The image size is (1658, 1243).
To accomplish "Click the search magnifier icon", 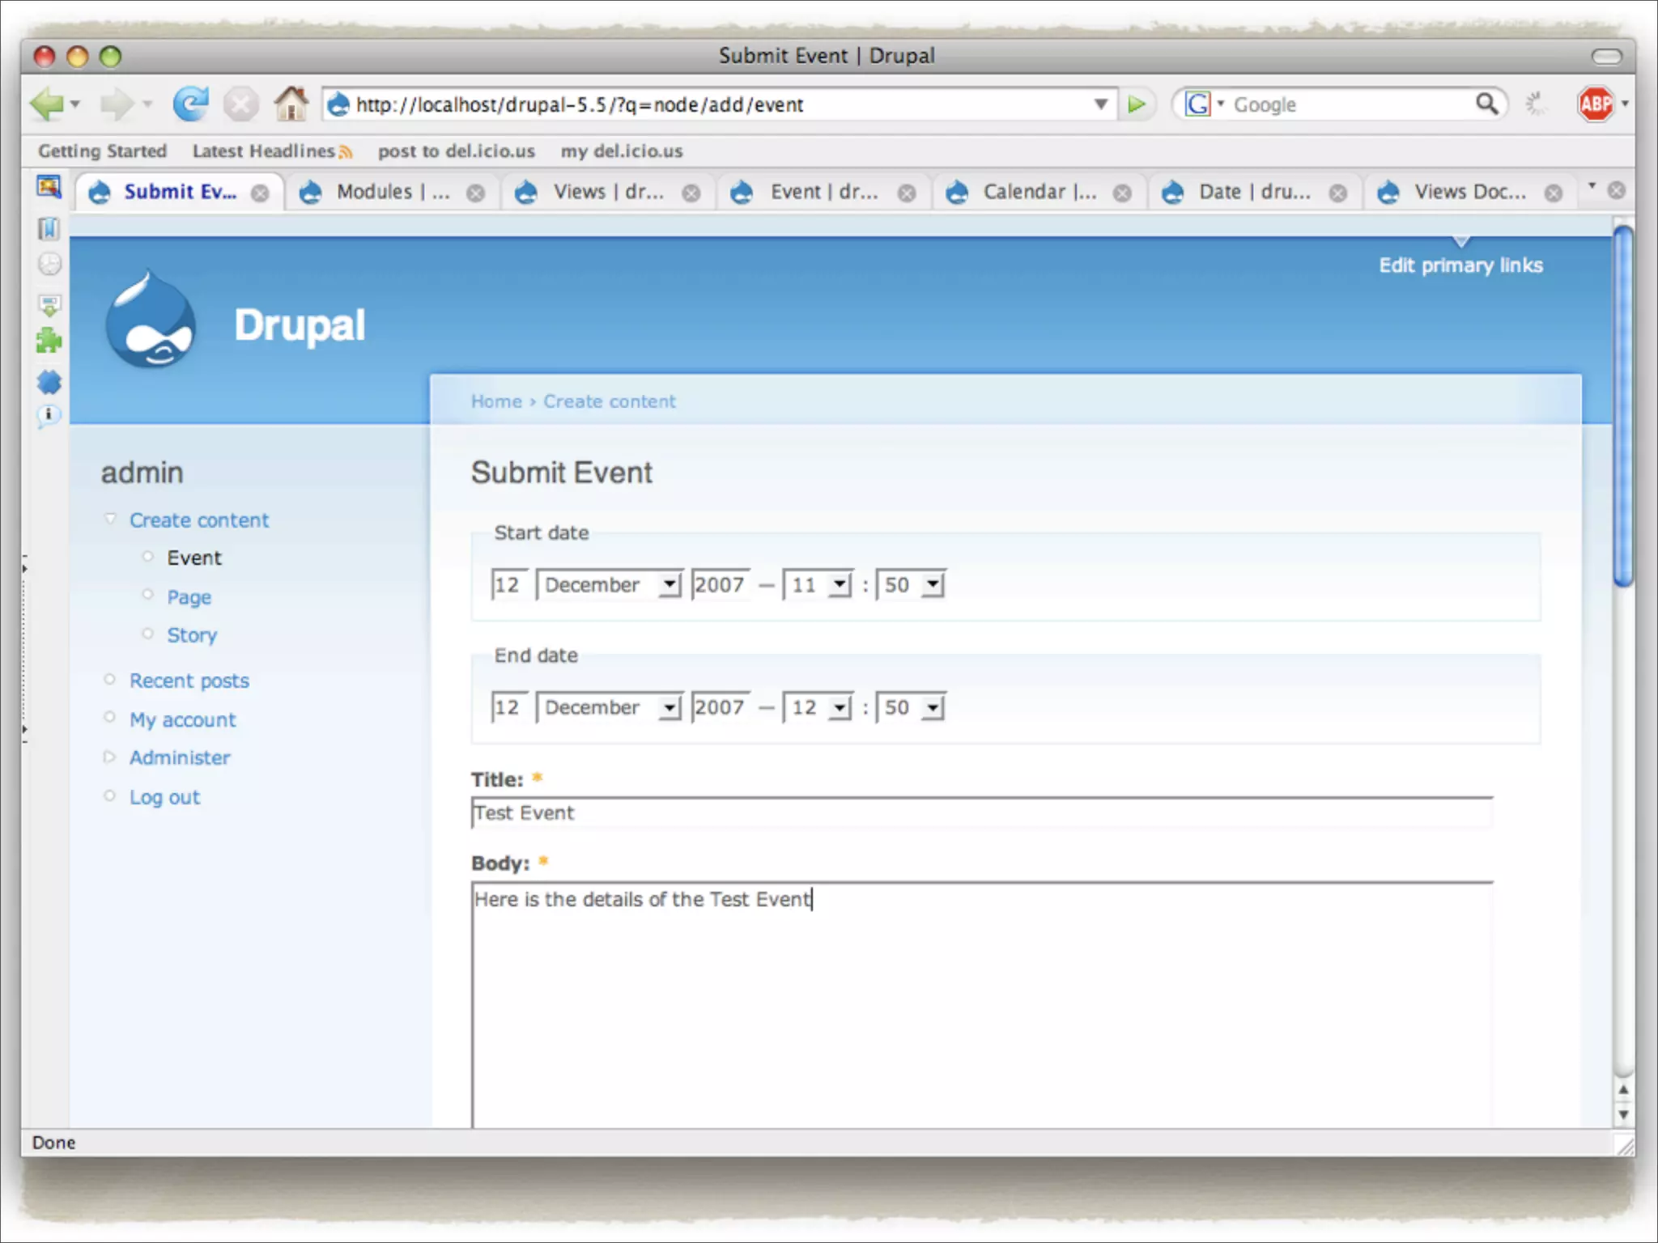I will [1486, 104].
